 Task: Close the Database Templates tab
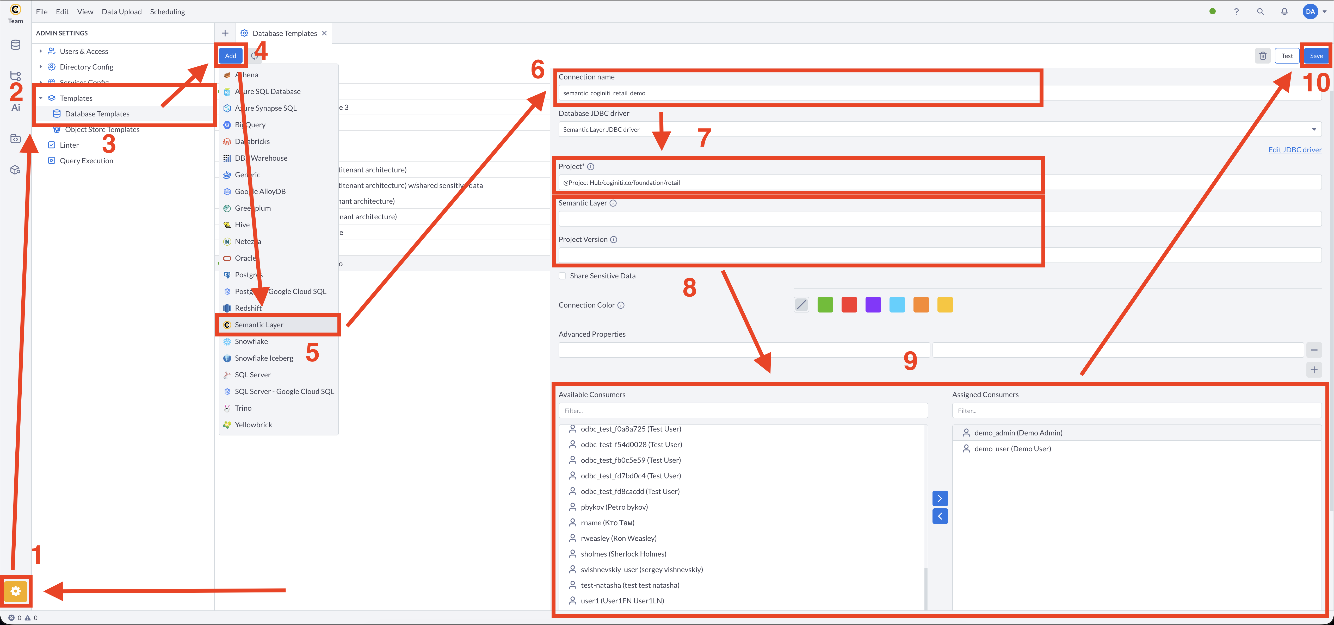324,33
